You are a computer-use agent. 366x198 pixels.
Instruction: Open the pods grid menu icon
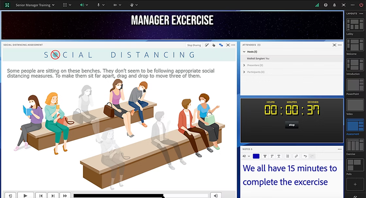click(65, 5)
